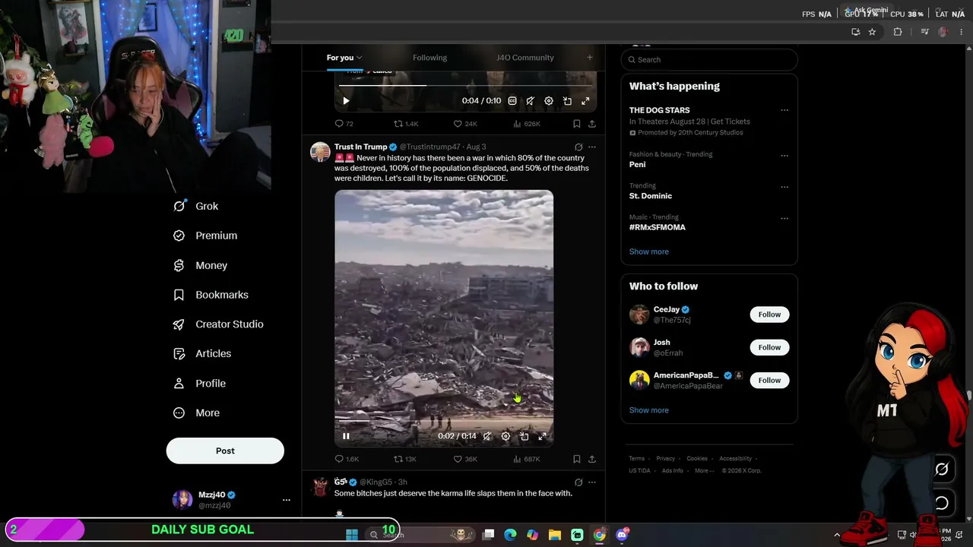This screenshot has width=973, height=547.
Task: Open Money in the sidebar
Action: pyautogui.click(x=200, y=265)
